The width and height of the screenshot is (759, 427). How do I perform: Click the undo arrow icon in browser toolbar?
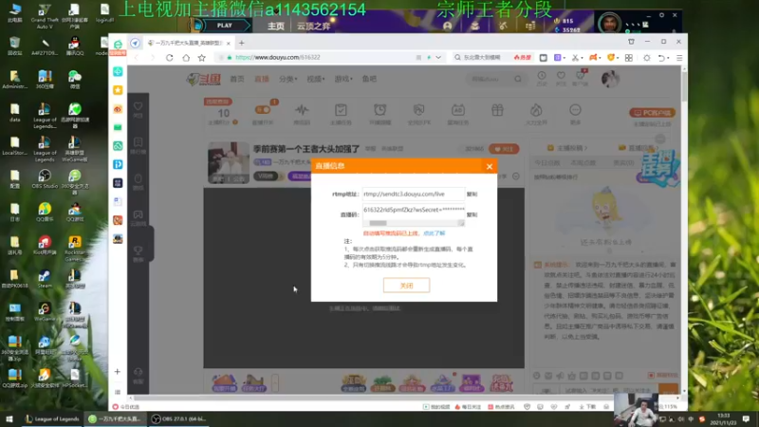661,58
